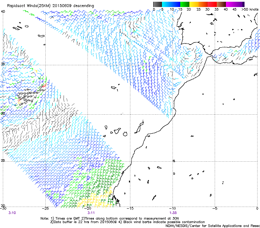The image size is (260, 228).
Task: Click the note 'Data buffer is 22 hrs'
Action: (x=71, y=222)
